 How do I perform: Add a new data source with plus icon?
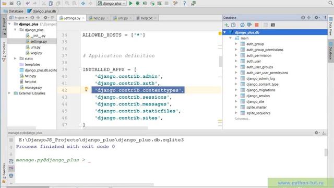[226, 25]
